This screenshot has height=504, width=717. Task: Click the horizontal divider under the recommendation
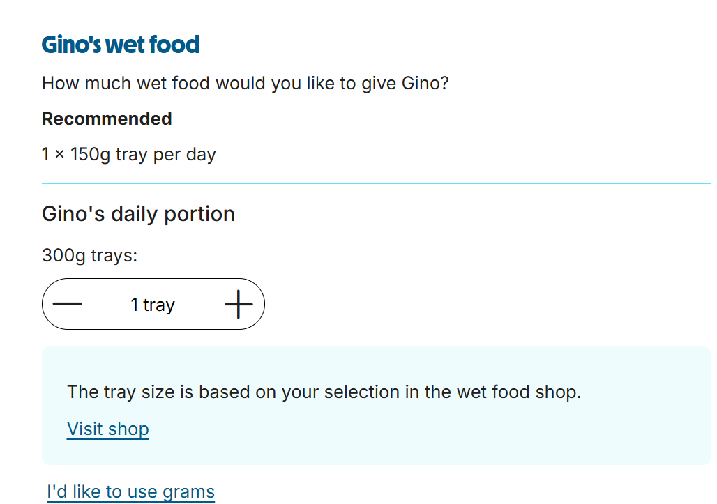click(377, 184)
